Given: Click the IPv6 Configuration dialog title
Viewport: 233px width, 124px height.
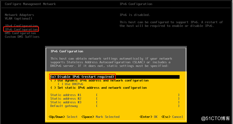Looking at the screenshot, I should (67, 51).
